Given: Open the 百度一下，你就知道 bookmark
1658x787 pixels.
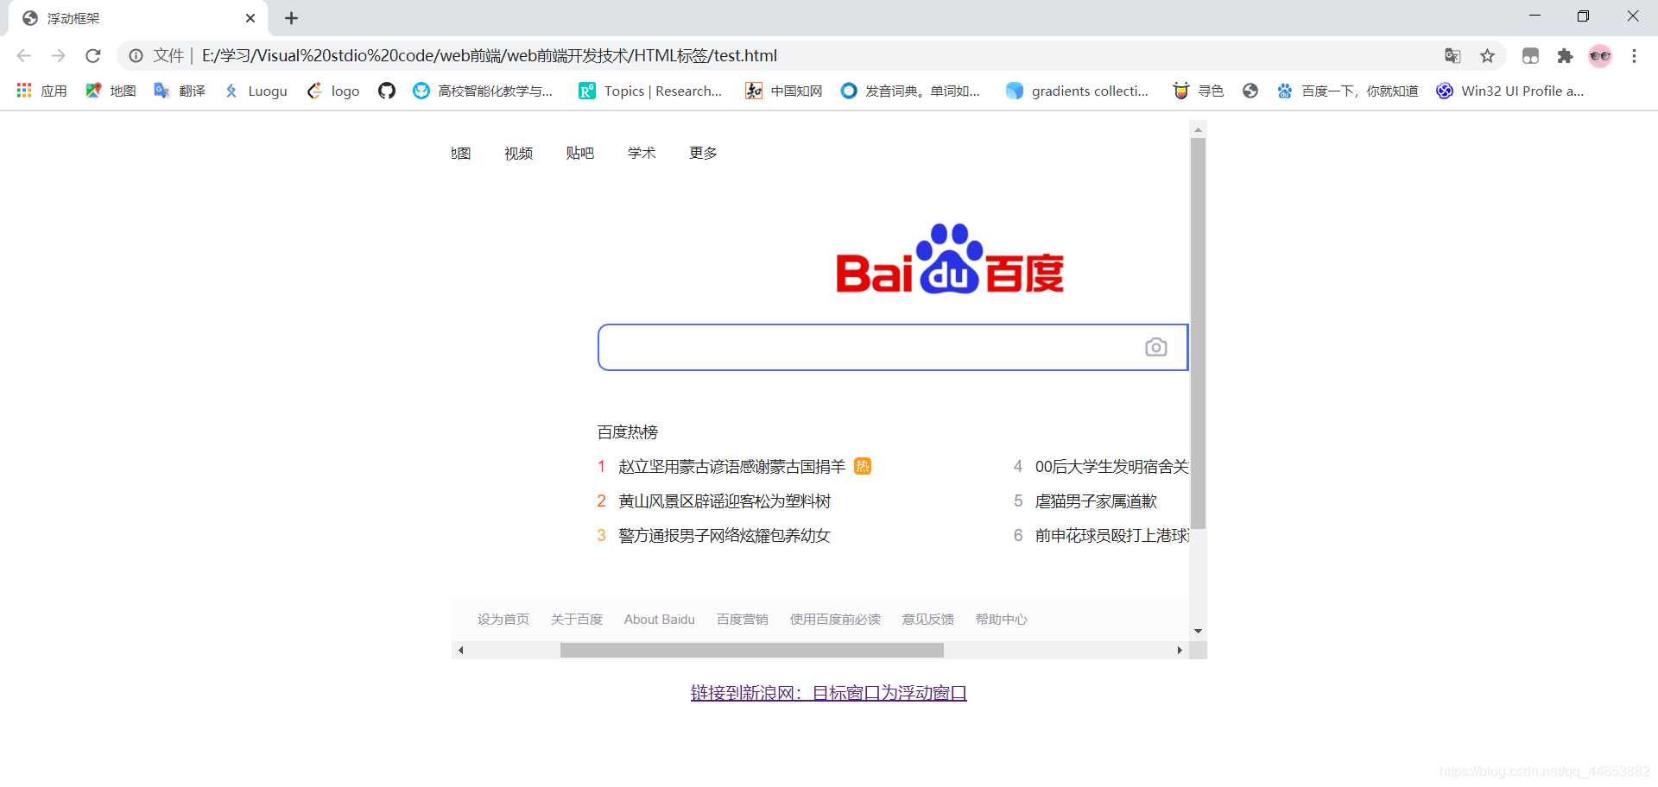Looking at the screenshot, I should [1347, 91].
